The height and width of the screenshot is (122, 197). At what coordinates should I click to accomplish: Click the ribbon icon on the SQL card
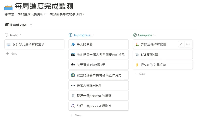point(137,65)
